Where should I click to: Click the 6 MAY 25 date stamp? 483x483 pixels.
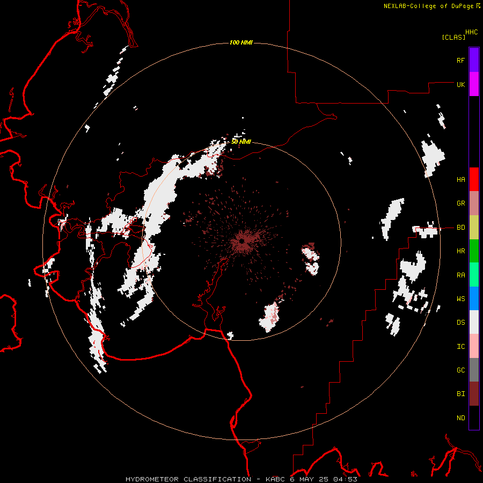click(310, 479)
